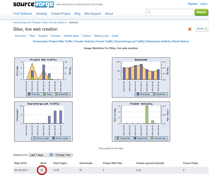Click the Bandwidth legend swatch in Downloads graph
Image resolution: width=209 pixels, height=175 pixels.
point(154,94)
